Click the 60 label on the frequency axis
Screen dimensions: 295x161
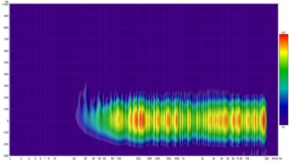click(x=105, y=158)
